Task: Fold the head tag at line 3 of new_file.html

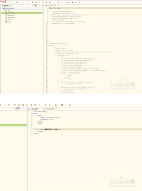Action: coord(32,116)
